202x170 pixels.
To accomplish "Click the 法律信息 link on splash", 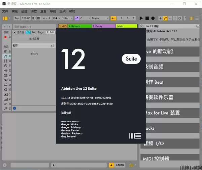I will click(x=66, y=113).
